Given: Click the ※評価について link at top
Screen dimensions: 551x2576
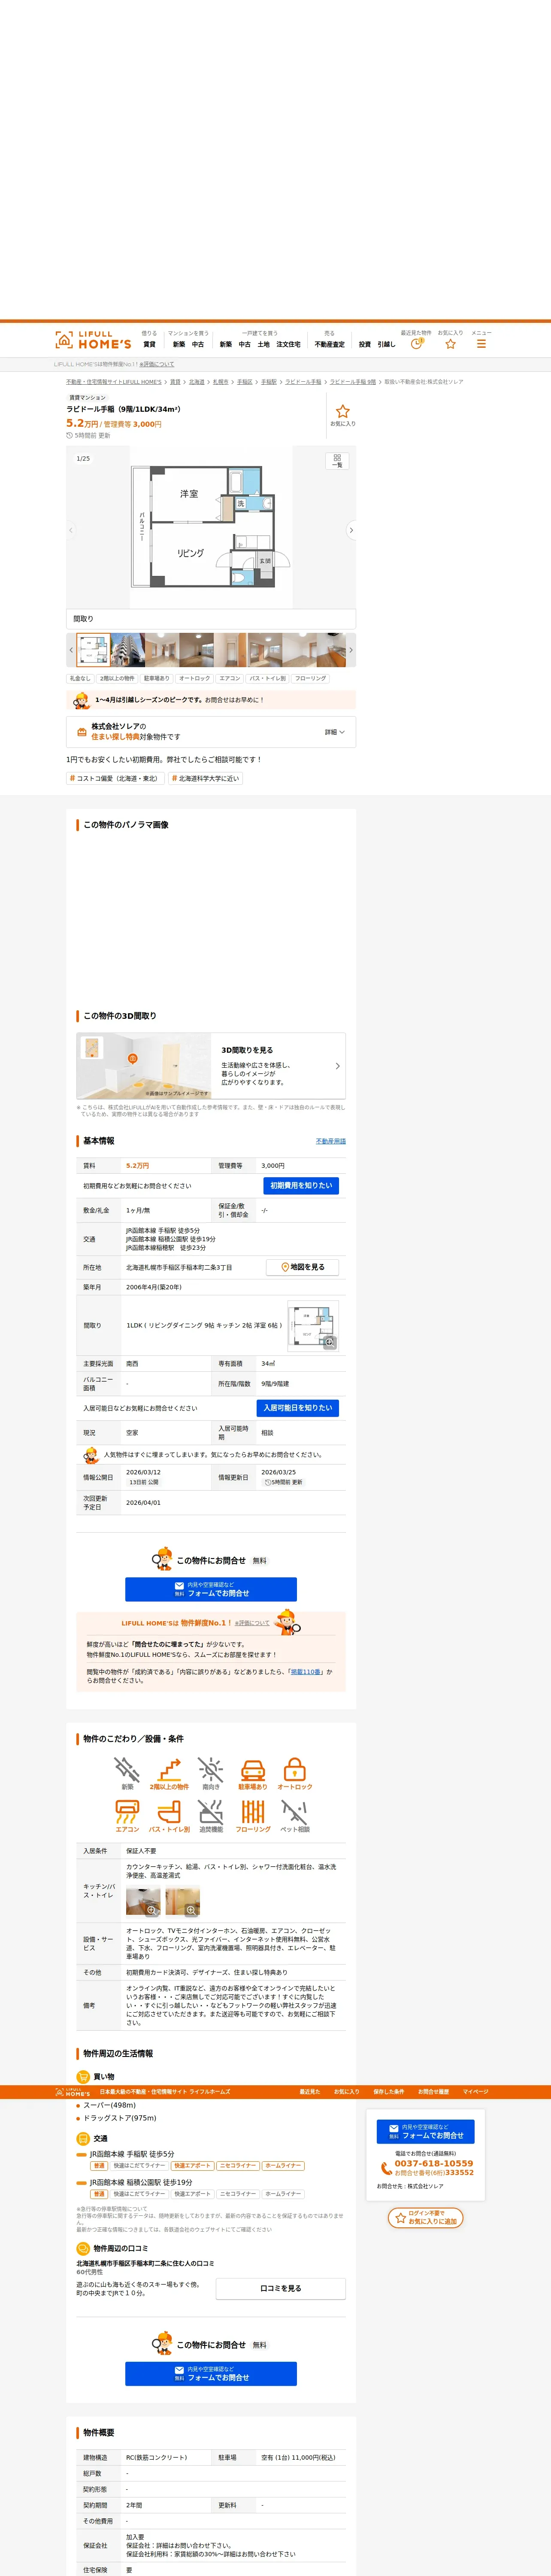Looking at the screenshot, I should tap(157, 364).
